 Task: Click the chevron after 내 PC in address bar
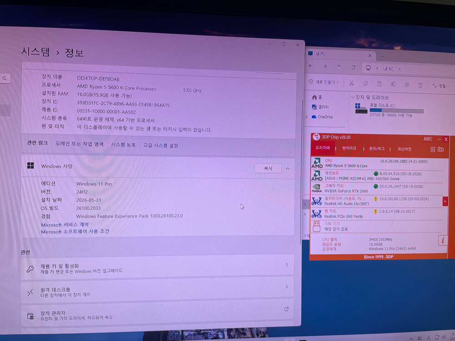point(400,69)
